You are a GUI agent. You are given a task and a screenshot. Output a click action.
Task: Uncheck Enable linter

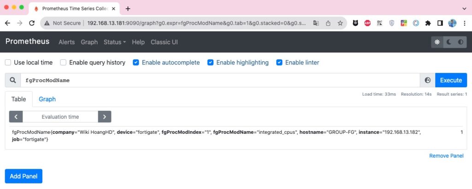279,63
